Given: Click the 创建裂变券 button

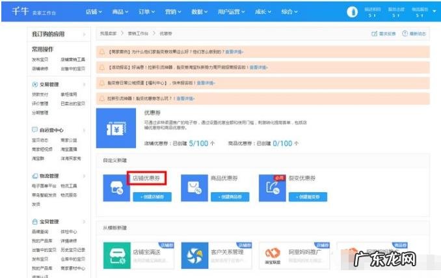Looking at the screenshot, I should point(308,197).
